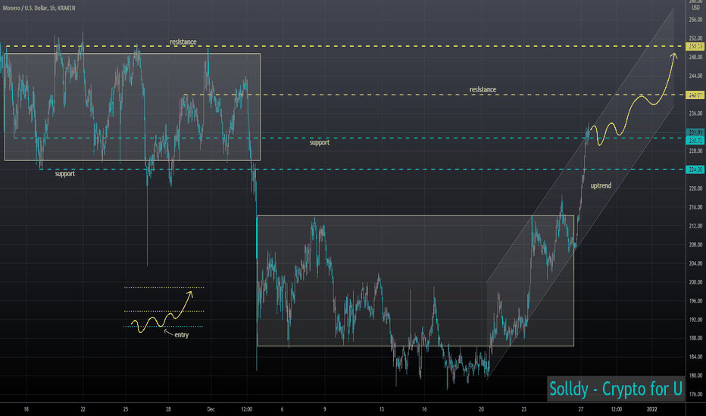
Task: Click date 16 on the time axis
Action: pos(424,409)
